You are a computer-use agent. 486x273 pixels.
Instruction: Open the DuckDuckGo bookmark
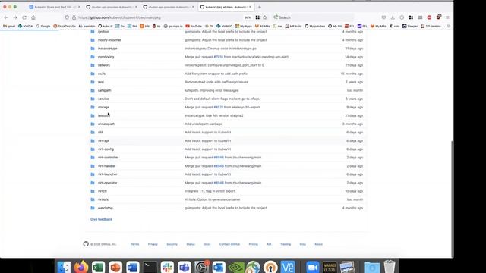tap(65, 27)
